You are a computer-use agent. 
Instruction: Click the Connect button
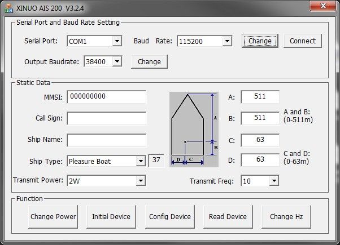303,41
